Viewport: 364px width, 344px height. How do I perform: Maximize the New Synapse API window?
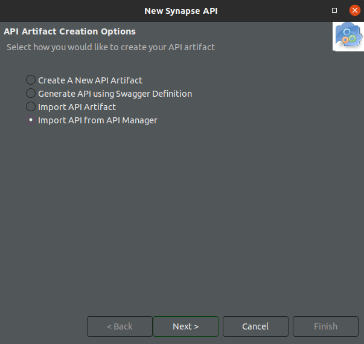coord(335,11)
